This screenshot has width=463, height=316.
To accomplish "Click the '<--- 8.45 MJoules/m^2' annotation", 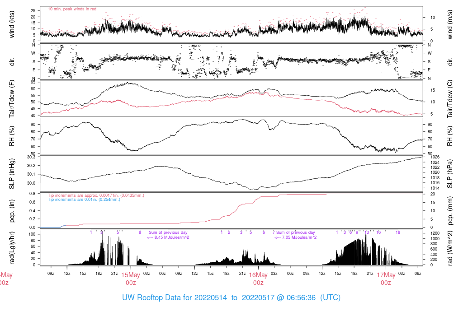I will click(168, 237).
